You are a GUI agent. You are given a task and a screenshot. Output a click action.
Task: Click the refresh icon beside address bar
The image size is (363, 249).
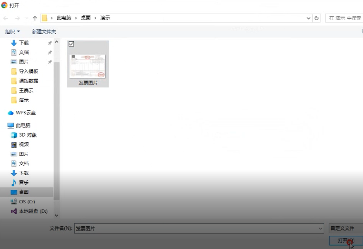(317, 18)
